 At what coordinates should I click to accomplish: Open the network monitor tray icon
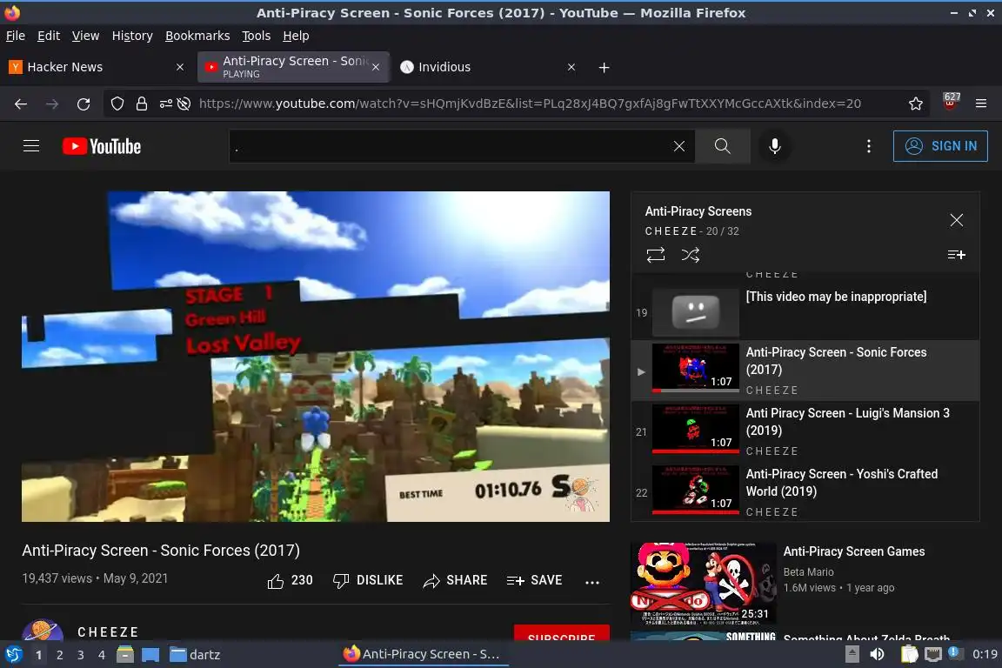click(933, 654)
